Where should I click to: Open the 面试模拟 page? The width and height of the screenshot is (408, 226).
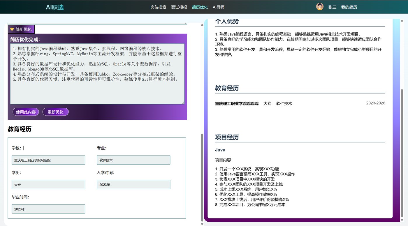(x=179, y=7)
